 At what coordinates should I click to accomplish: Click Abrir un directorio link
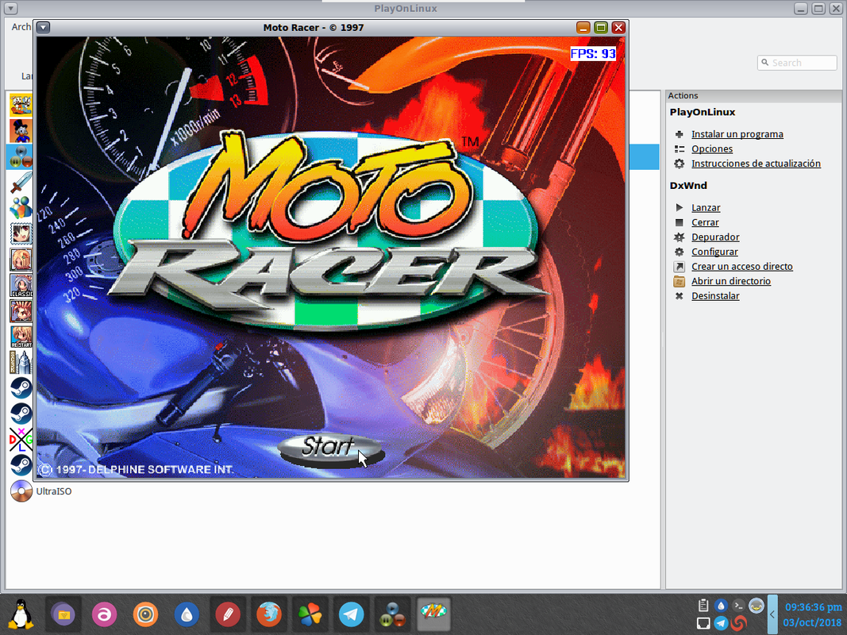coord(731,281)
